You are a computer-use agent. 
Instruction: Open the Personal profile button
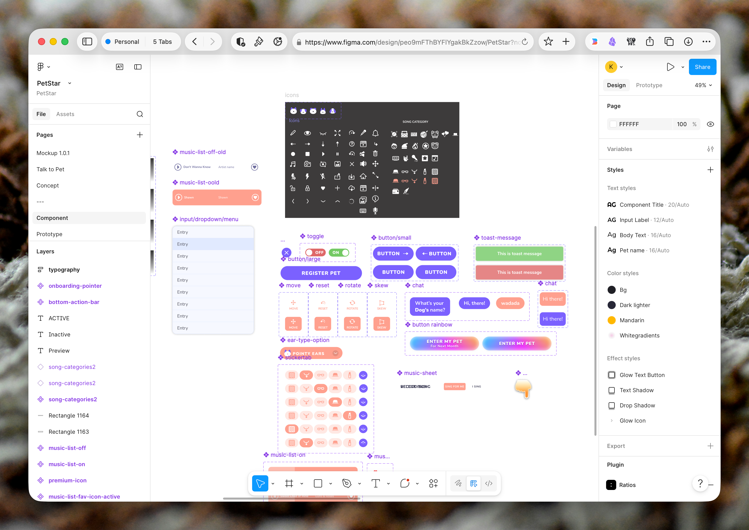coord(122,42)
